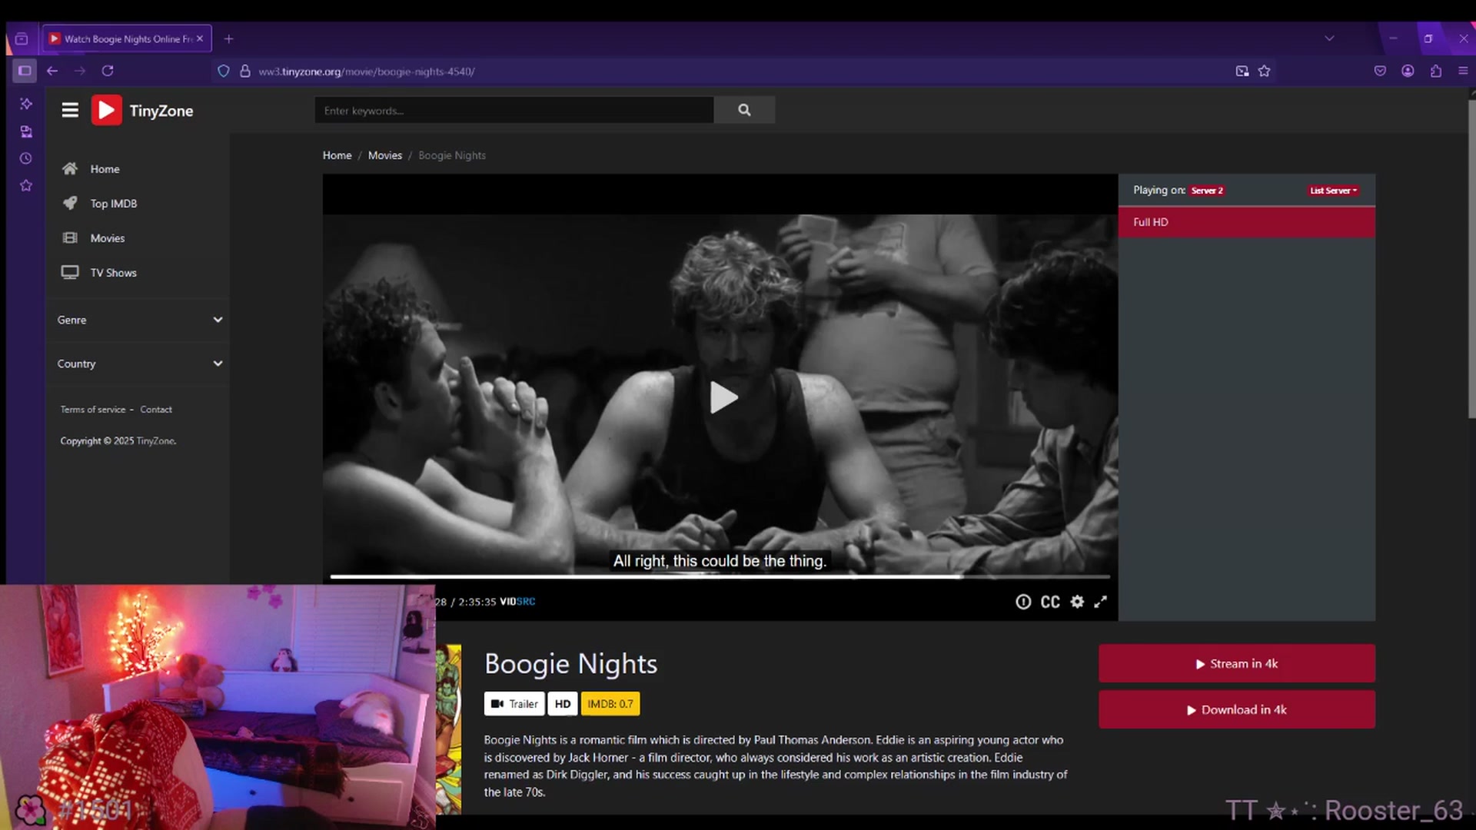Screen dimensions: 1476x830
Task: Open the Pocket save icon
Action: tap(1380, 71)
